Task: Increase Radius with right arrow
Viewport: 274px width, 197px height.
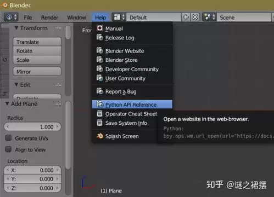Action: (58, 126)
